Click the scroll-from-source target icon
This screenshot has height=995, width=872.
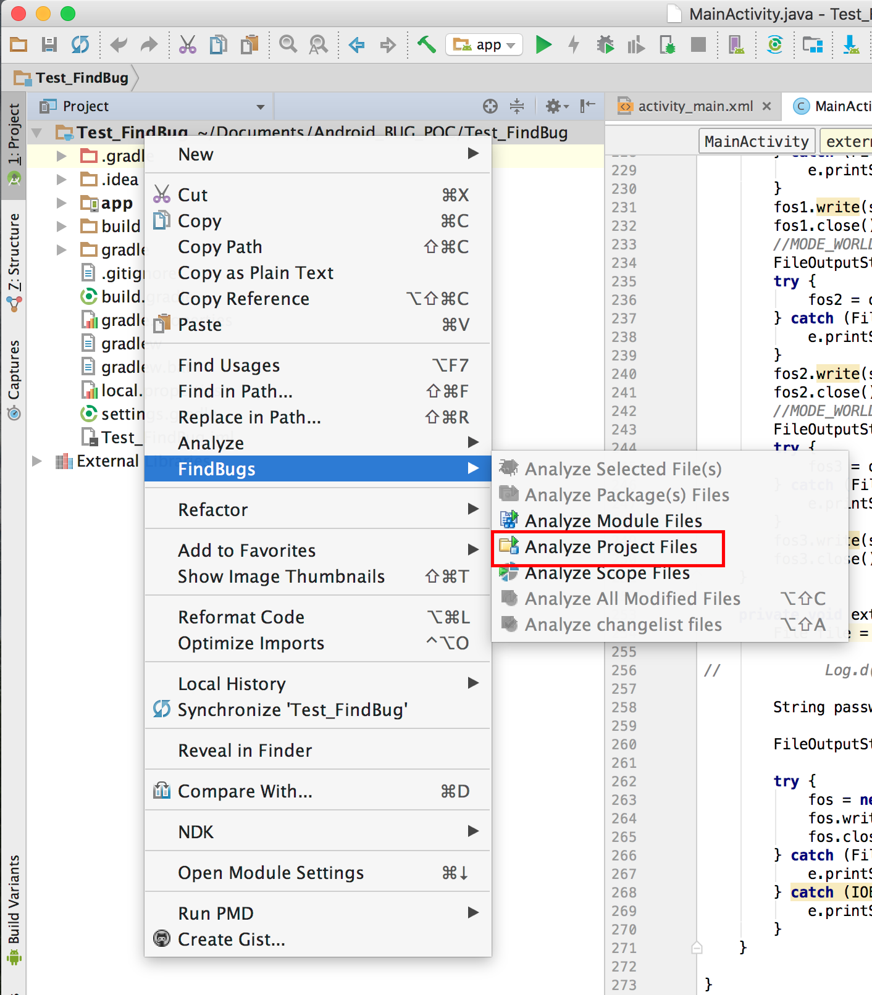490,107
